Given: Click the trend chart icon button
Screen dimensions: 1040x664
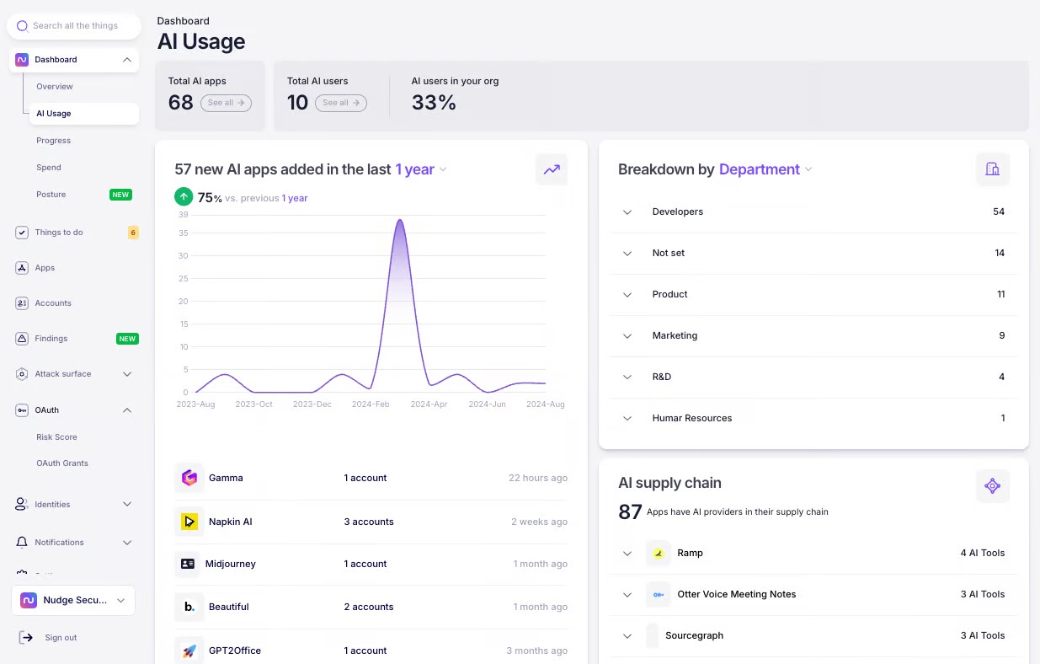Looking at the screenshot, I should pyautogui.click(x=552, y=169).
